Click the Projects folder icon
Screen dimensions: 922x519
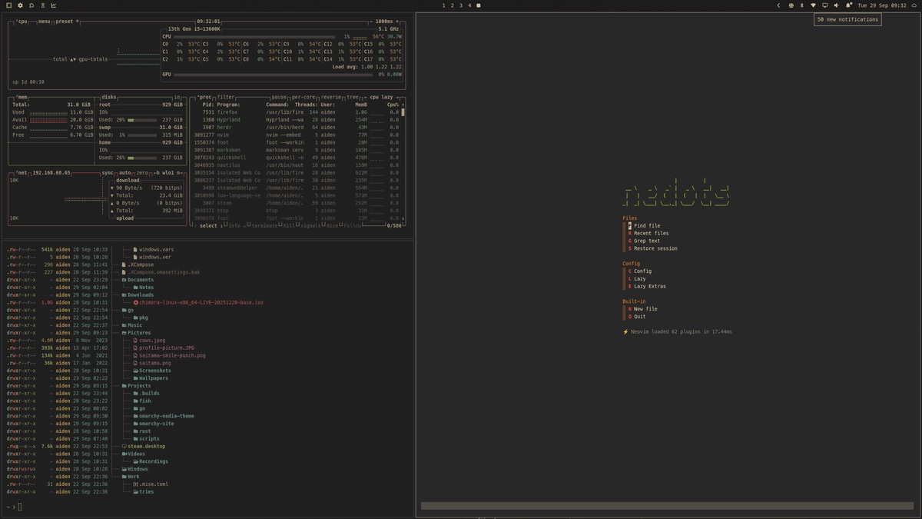tap(124, 386)
